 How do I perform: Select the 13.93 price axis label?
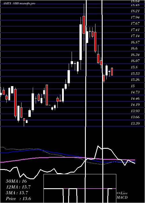[135, 111]
